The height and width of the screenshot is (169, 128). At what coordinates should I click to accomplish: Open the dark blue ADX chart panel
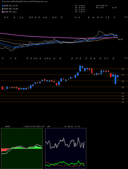point(66,149)
